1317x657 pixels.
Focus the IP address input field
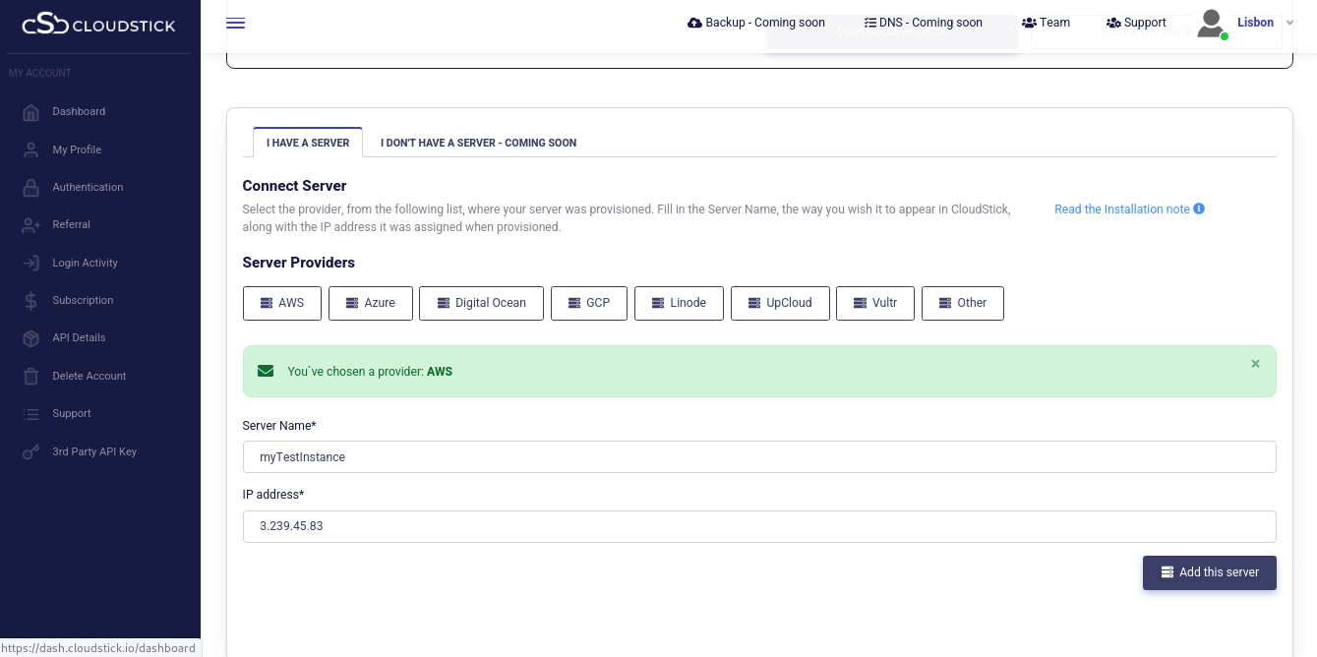pyautogui.click(x=758, y=526)
